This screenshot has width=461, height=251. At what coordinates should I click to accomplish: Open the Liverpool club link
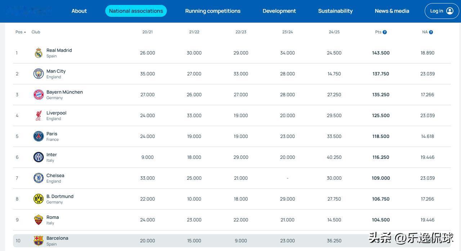point(56,113)
